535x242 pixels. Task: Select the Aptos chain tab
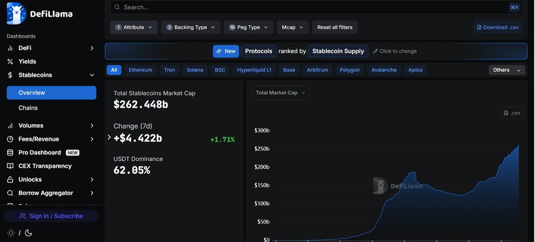pos(416,70)
